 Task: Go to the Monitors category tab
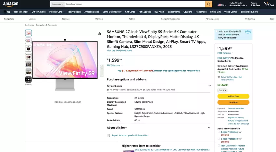[99, 19]
